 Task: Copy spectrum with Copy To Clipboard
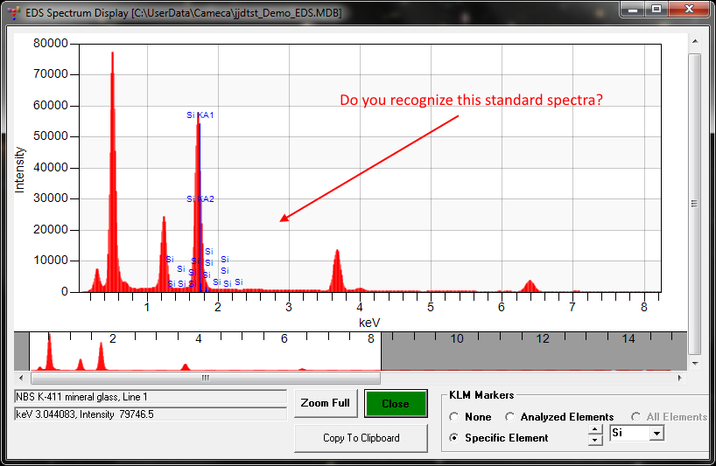(361, 438)
